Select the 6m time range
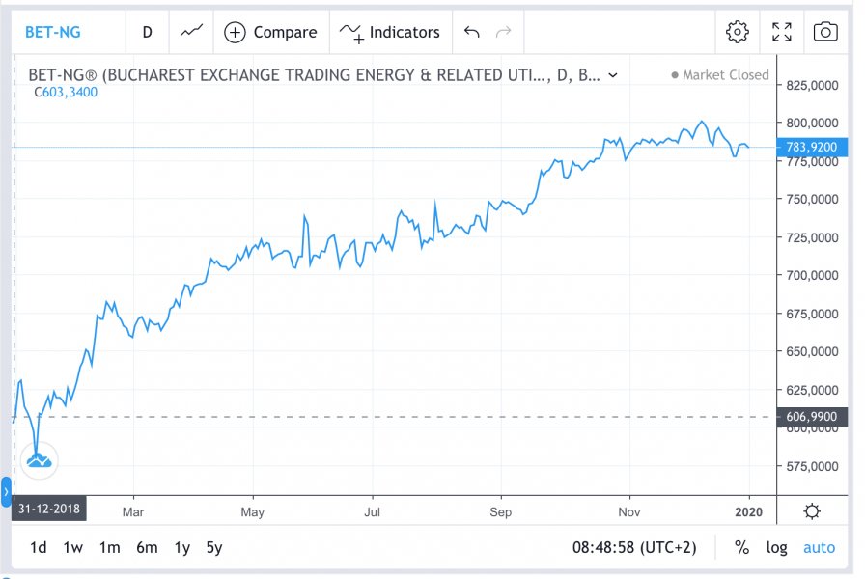 [146, 547]
